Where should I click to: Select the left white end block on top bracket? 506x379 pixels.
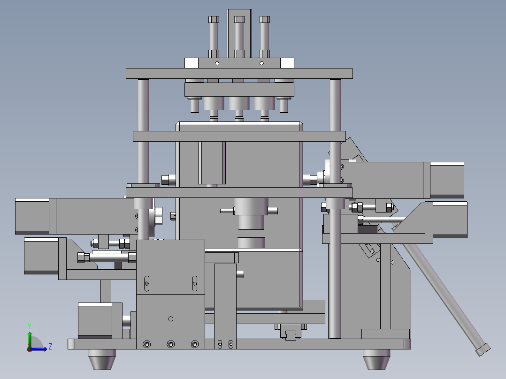(192, 63)
